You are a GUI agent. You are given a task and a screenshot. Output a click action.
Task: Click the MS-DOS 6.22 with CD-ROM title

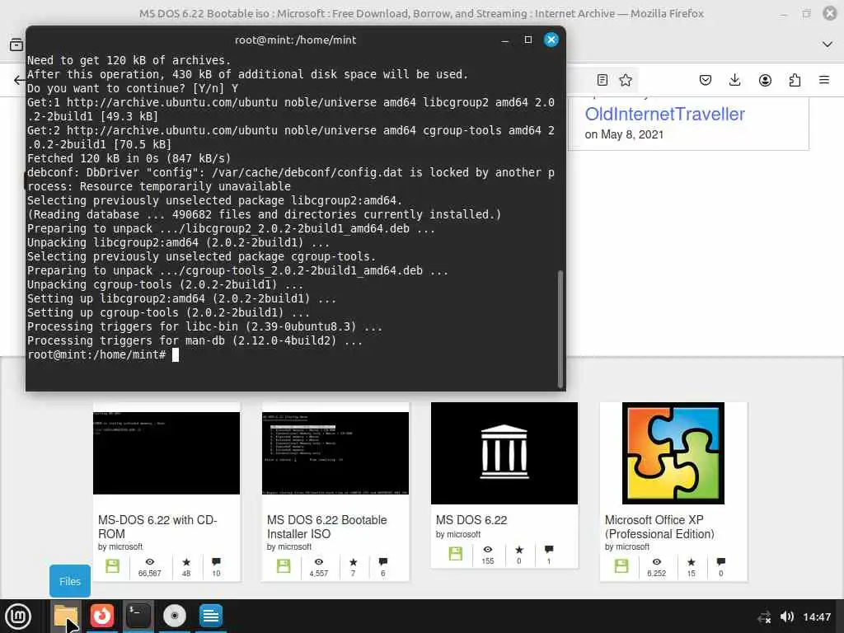[x=157, y=527]
